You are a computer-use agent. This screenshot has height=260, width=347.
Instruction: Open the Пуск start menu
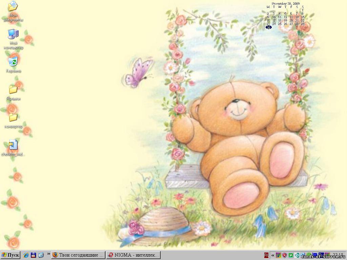point(11,255)
